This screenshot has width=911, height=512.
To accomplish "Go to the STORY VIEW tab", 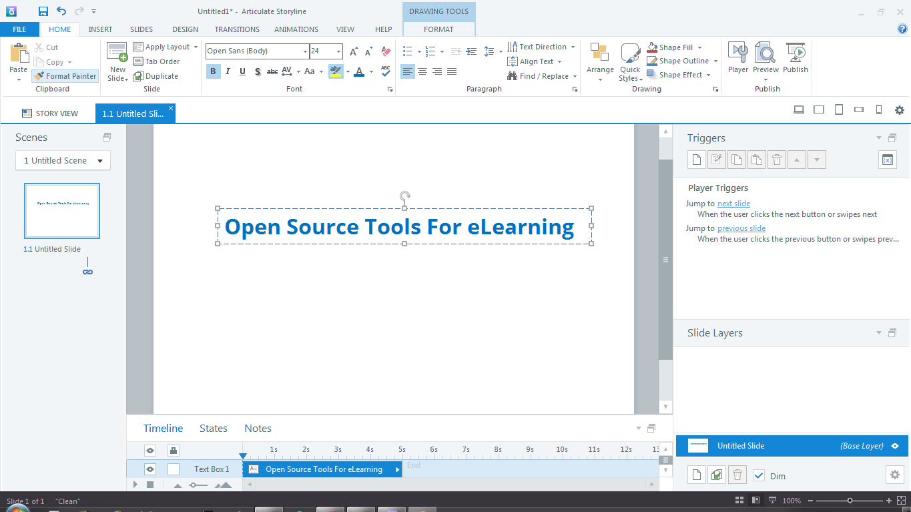I will click(x=50, y=113).
